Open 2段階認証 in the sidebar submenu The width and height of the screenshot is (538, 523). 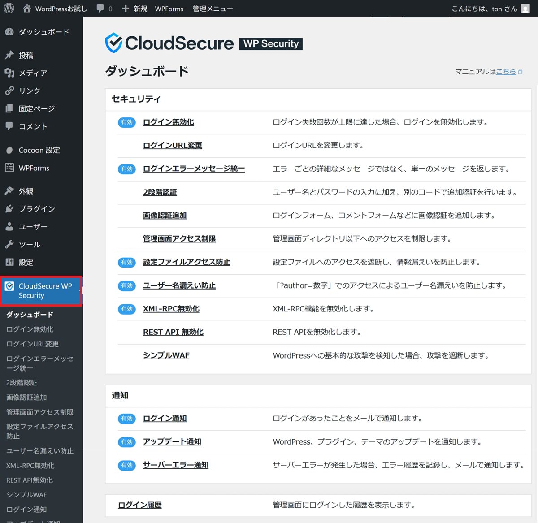(x=22, y=383)
